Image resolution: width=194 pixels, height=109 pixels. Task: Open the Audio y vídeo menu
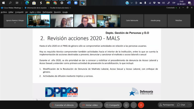click(35, 12)
